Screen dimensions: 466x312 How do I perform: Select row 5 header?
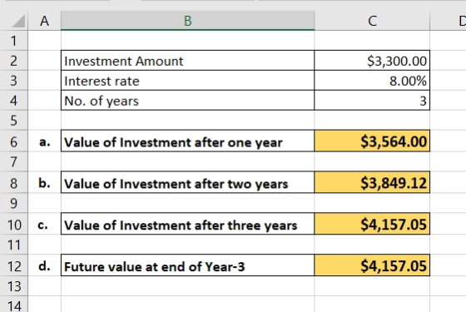point(13,121)
